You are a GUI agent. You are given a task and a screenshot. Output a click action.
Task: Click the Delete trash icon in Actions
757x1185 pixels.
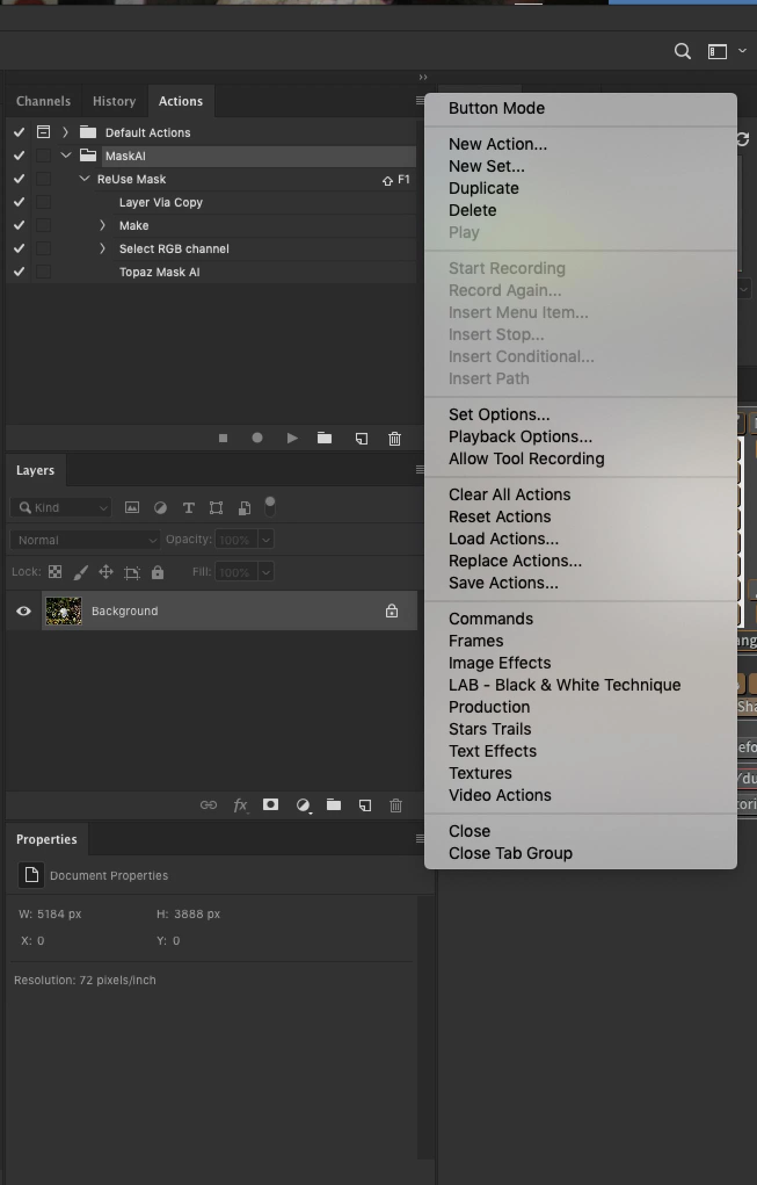(395, 439)
